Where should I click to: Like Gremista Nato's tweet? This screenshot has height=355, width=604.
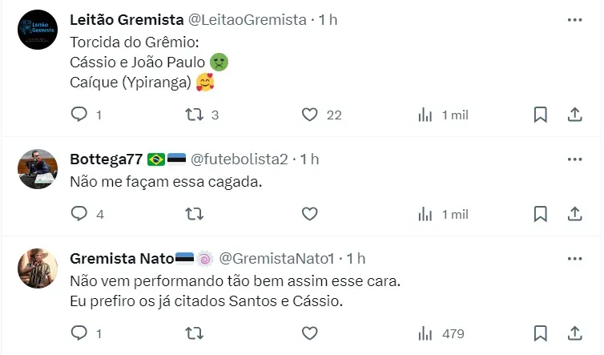310,333
